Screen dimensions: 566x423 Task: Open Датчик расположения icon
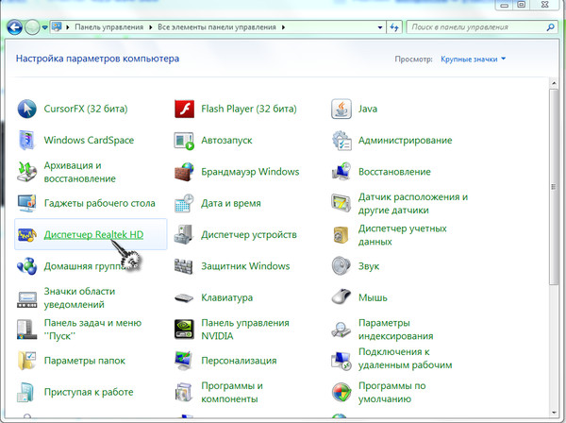tap(341, 203)
